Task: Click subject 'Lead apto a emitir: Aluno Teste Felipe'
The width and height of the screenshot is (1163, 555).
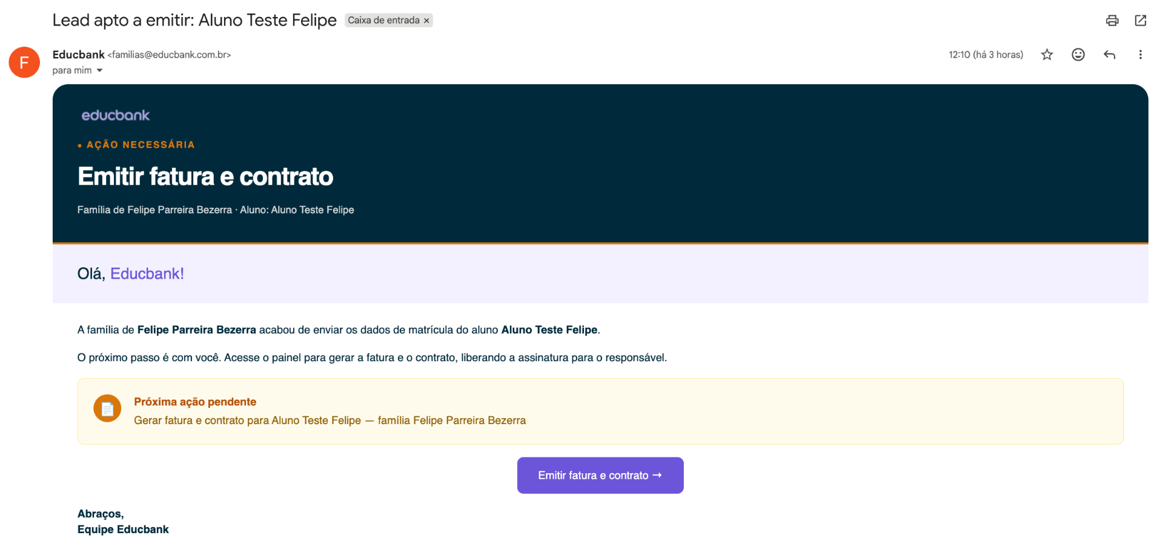Action: (194, 20)
